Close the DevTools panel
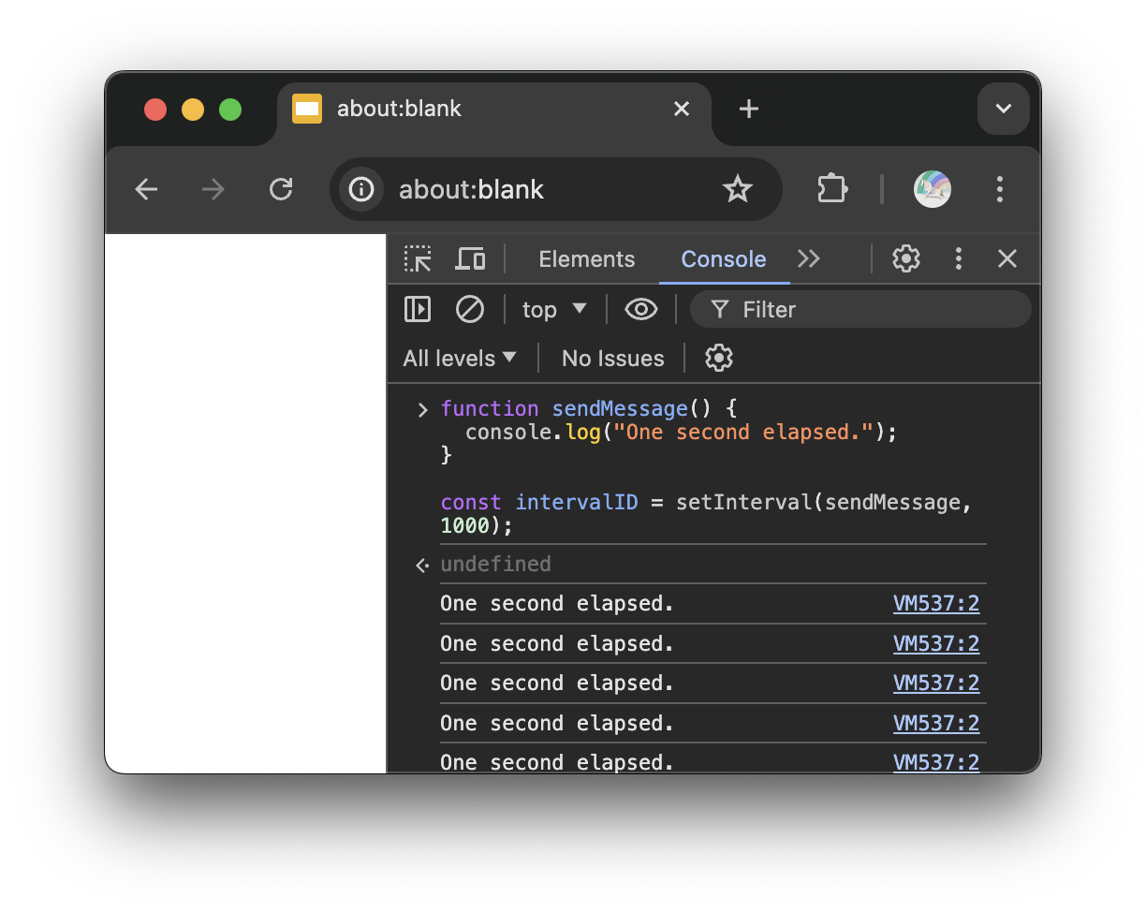The height and width of the screenshot is (912, 1146). (1007, 259)
